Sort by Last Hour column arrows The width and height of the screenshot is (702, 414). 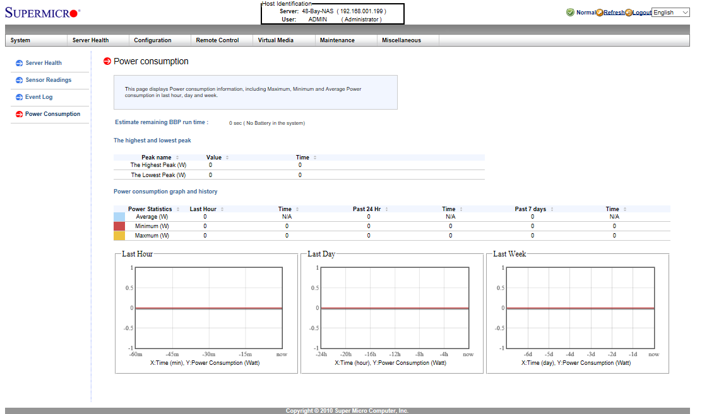coord(222,209)
